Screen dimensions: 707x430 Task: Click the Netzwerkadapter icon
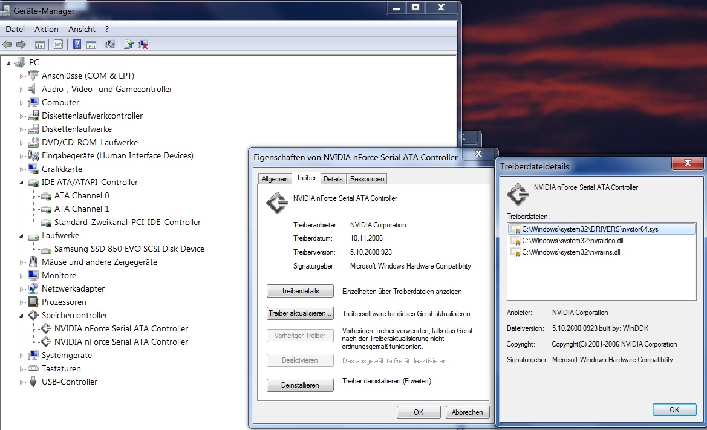tap(33, 288)
